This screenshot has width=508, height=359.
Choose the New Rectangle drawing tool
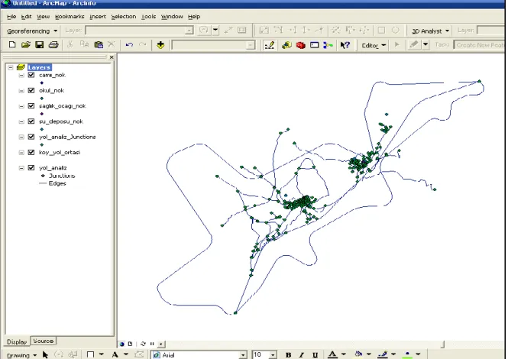point(90,354)
